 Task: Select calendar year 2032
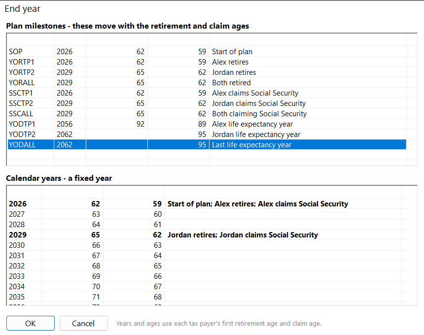point(17,266)
